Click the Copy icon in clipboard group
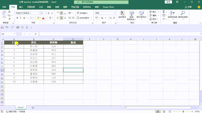 point(9,15)
